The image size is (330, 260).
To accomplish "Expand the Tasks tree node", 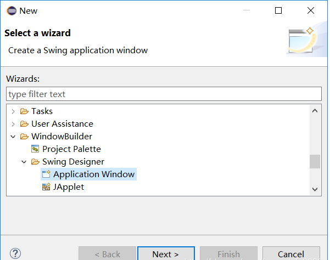I will [x=13, y=111].
